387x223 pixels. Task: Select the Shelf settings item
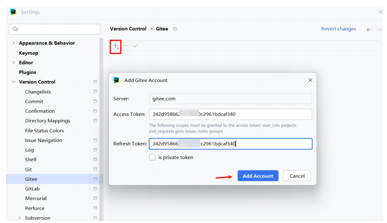point(31,160)
